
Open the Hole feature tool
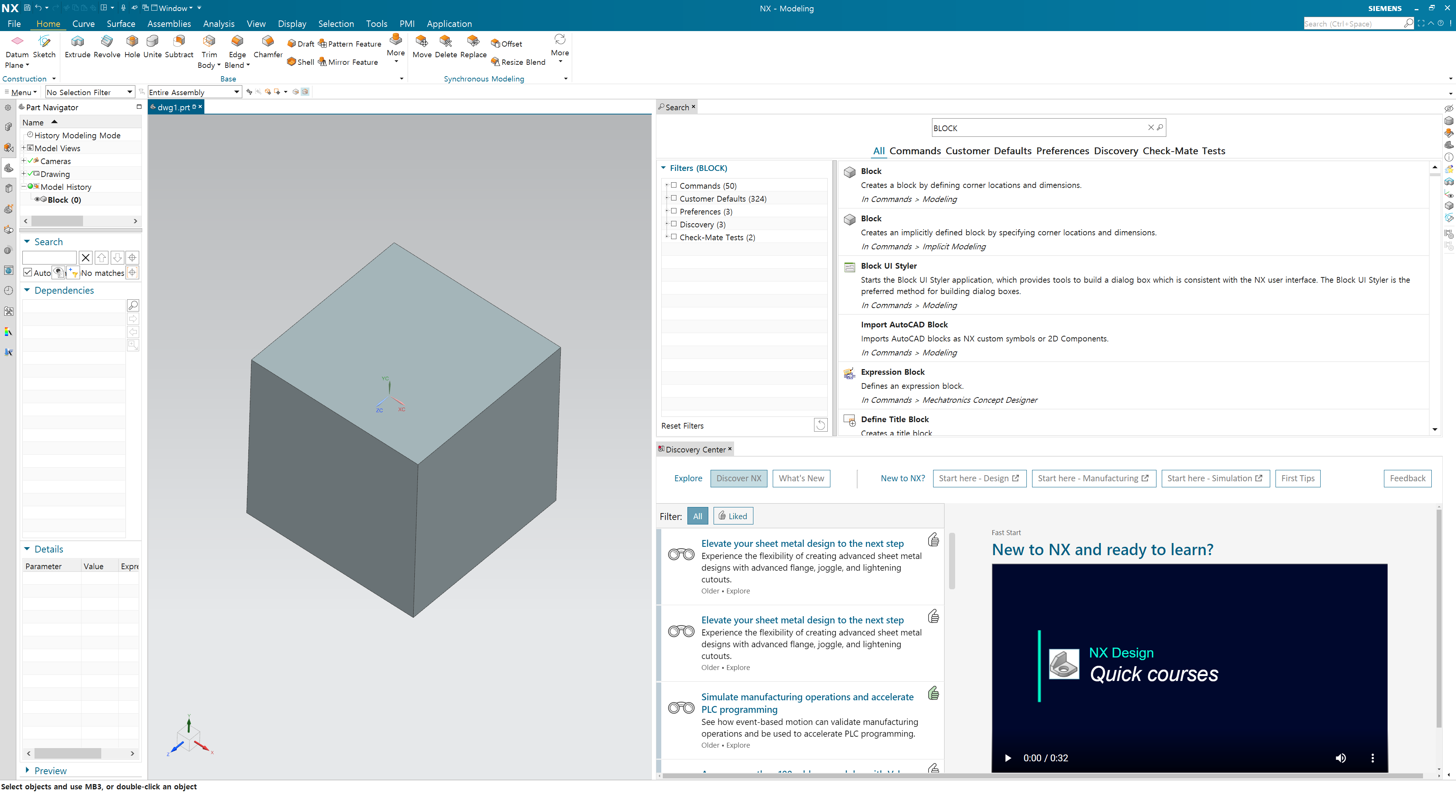tap(132, 46)
